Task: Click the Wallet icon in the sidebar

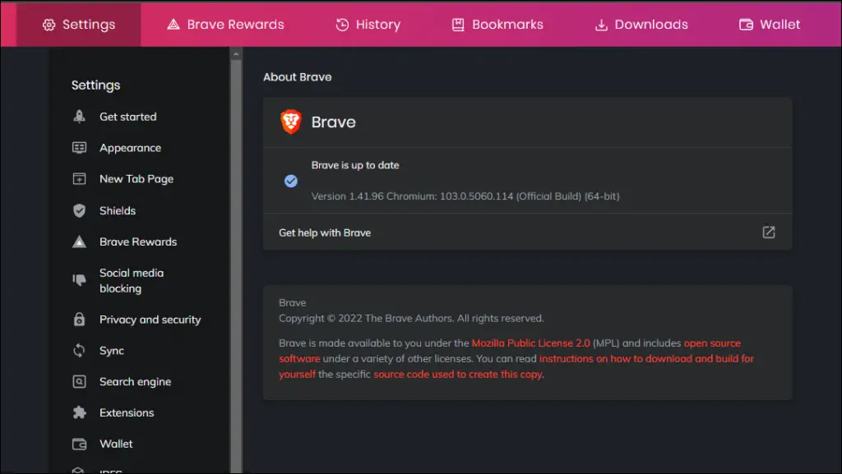Action: point(79,444)
